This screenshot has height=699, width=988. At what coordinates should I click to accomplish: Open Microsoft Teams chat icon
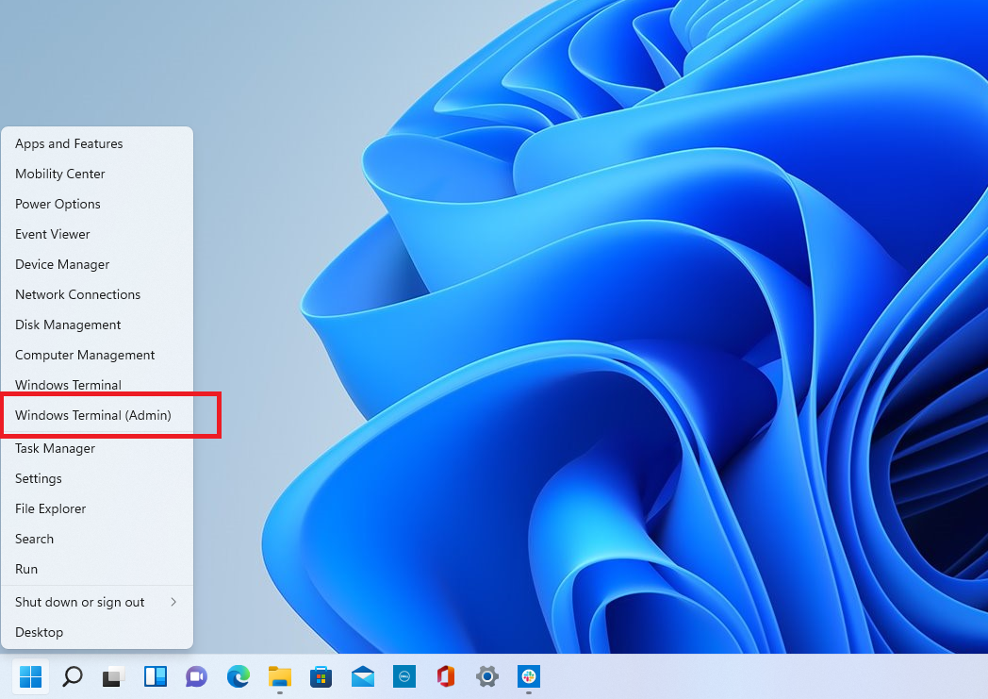196,677
